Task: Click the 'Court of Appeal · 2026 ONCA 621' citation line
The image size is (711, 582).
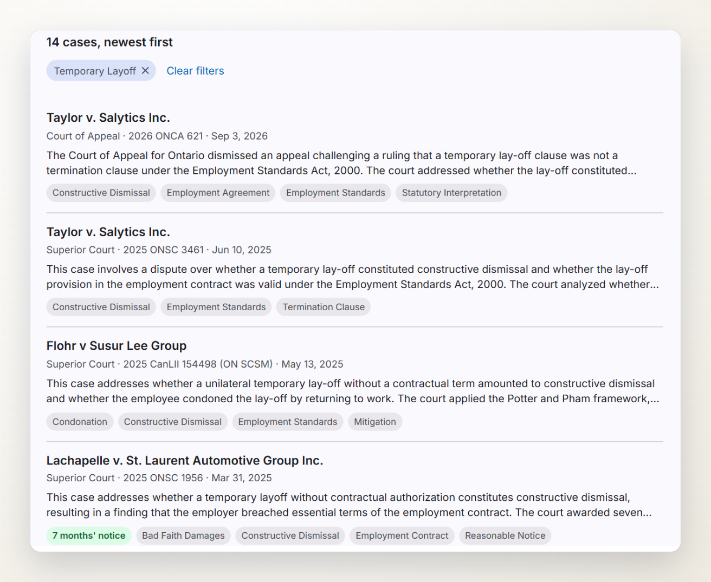Action: [157, 136]
